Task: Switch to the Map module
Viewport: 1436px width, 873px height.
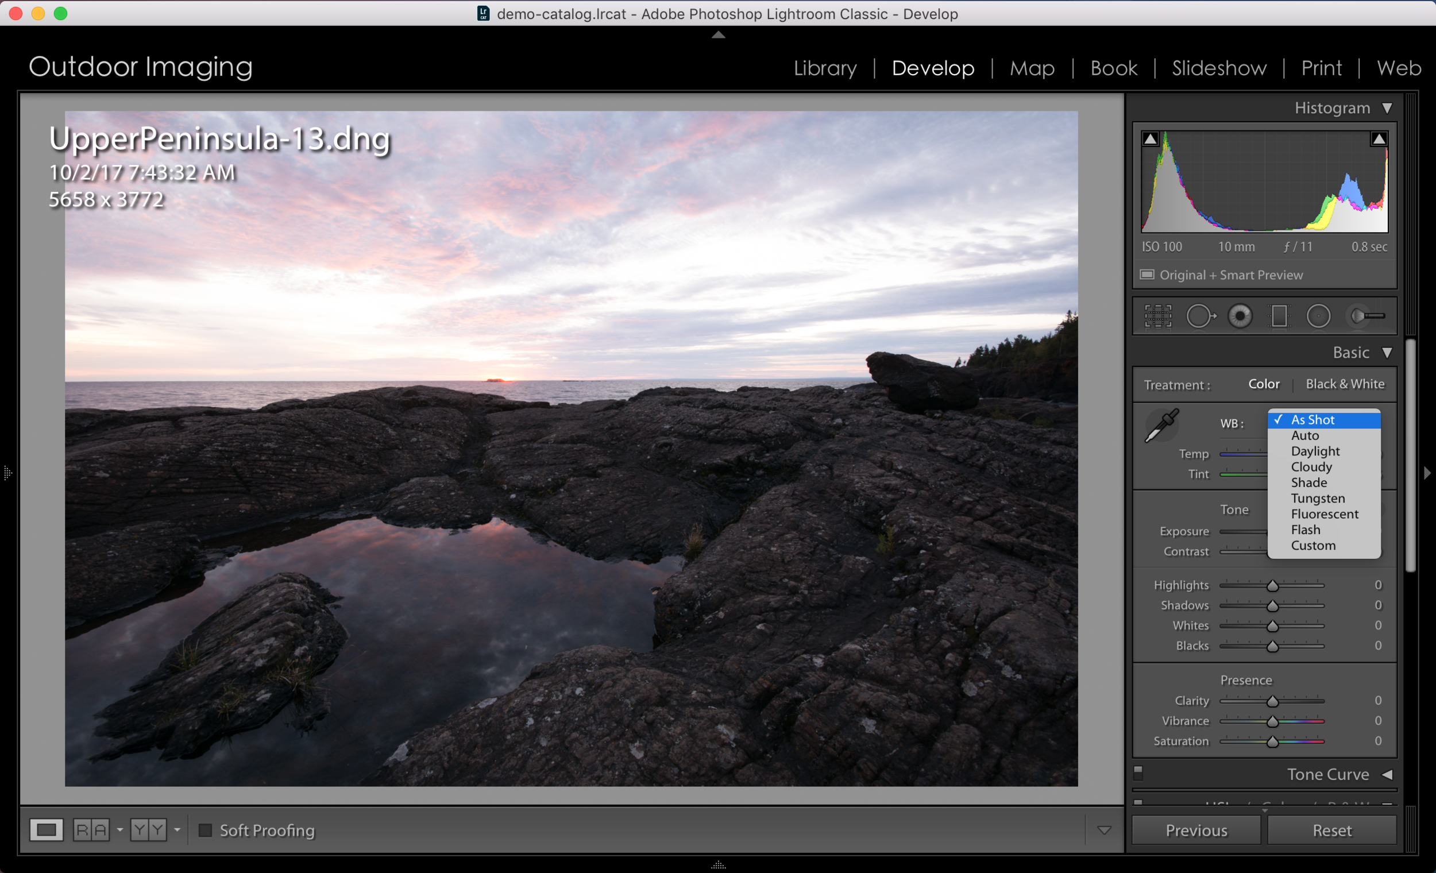Action: [1032, 68]
